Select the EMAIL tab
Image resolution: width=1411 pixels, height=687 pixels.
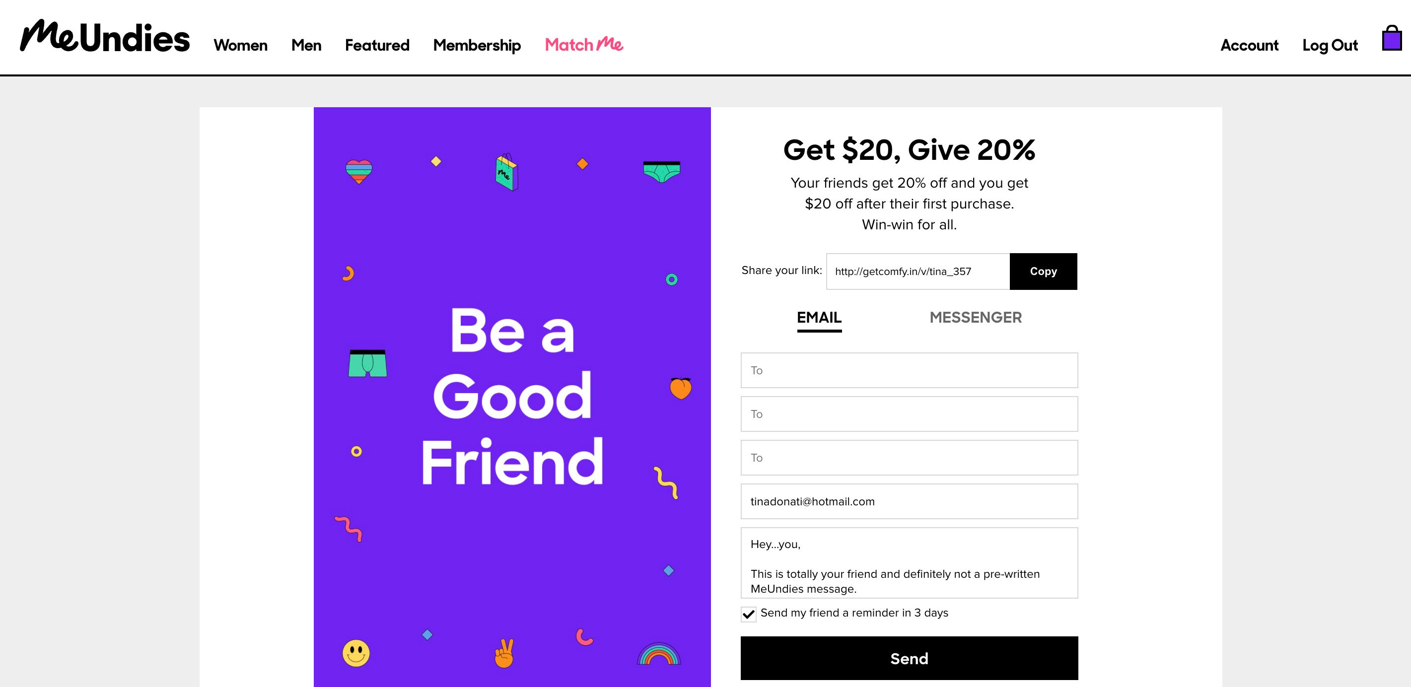coord(819,317)
